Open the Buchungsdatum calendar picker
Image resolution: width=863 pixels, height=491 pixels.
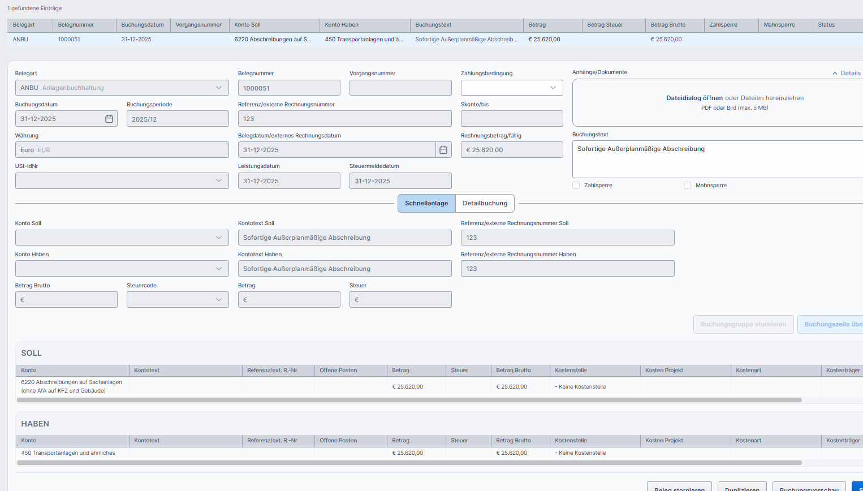(109, 119)
